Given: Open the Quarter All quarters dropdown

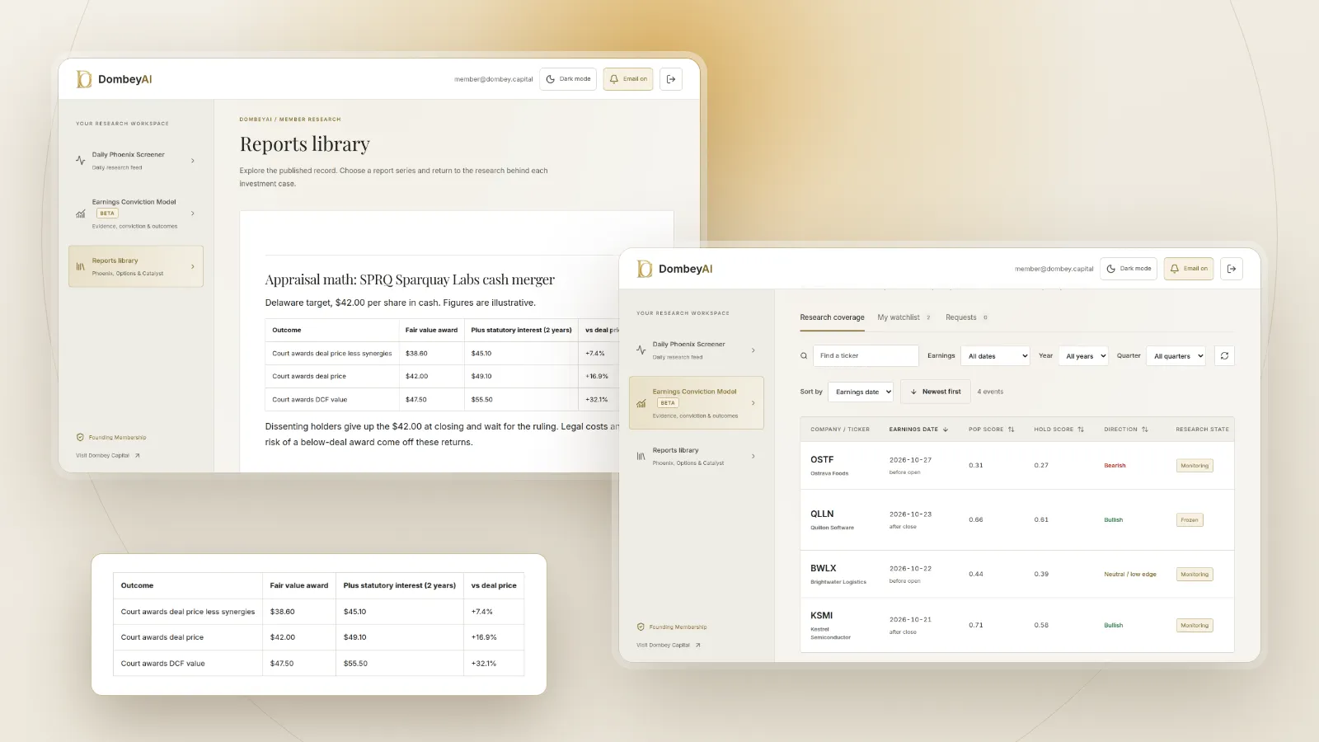Looking at the screenshot, I should (x=1176, y=356).
